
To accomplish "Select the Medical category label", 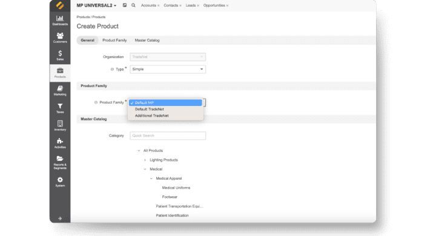I will point(156,169).
